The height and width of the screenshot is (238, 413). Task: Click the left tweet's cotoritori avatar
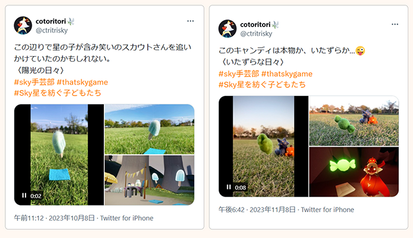point(23,25)
